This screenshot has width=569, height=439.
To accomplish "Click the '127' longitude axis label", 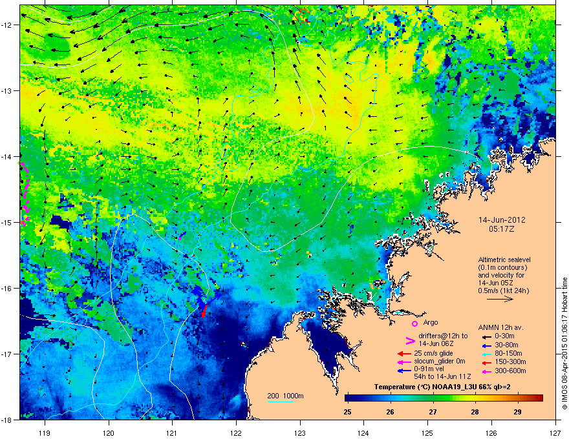I will 555,433.
